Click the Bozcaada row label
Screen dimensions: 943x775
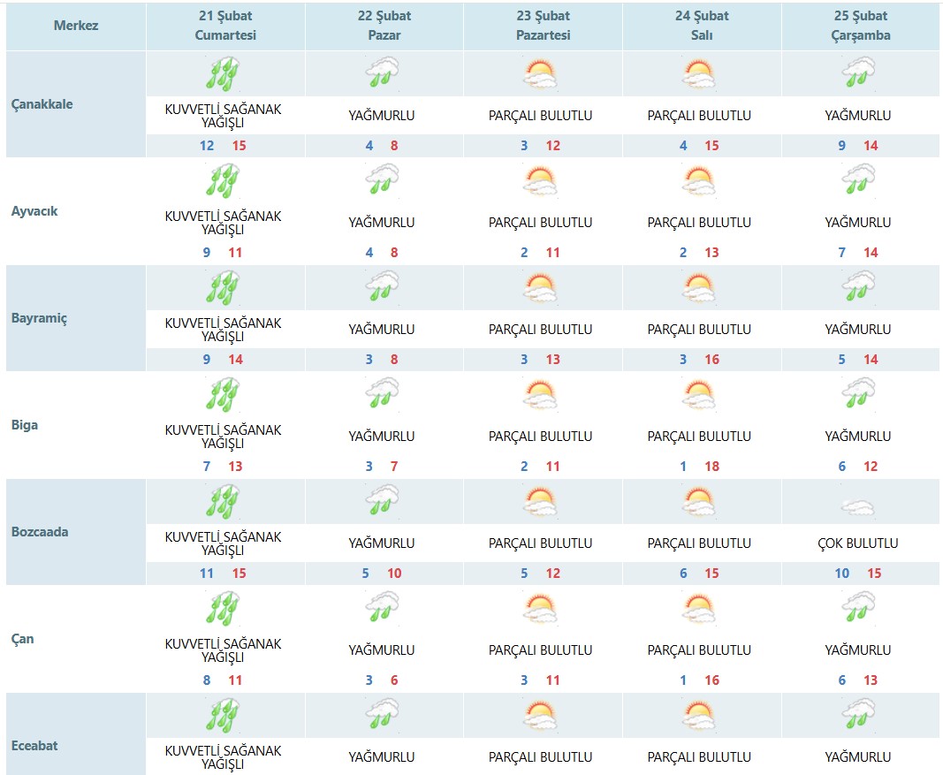click(40, 532)
